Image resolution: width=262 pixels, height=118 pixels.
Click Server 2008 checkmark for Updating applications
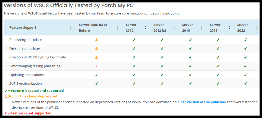pos(96,75)
